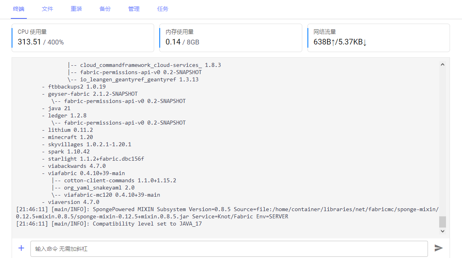Click the 'Compatibility level set to JAVA_17' log line

tap(109, 224)
